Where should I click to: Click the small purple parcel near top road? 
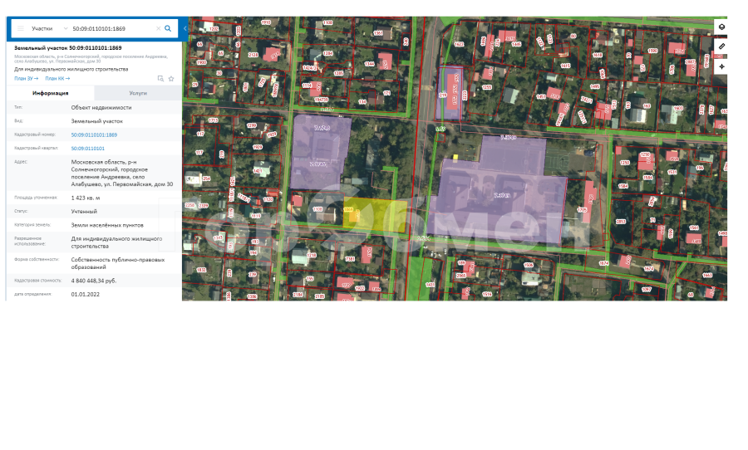[450, 93]
